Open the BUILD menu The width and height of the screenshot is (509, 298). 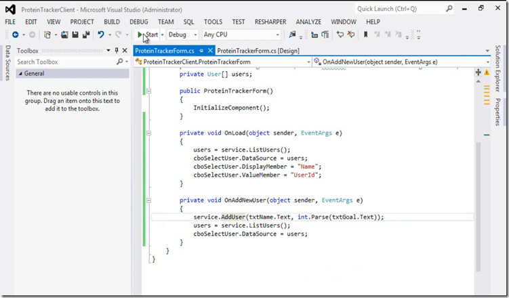click(x=112, y=22)
